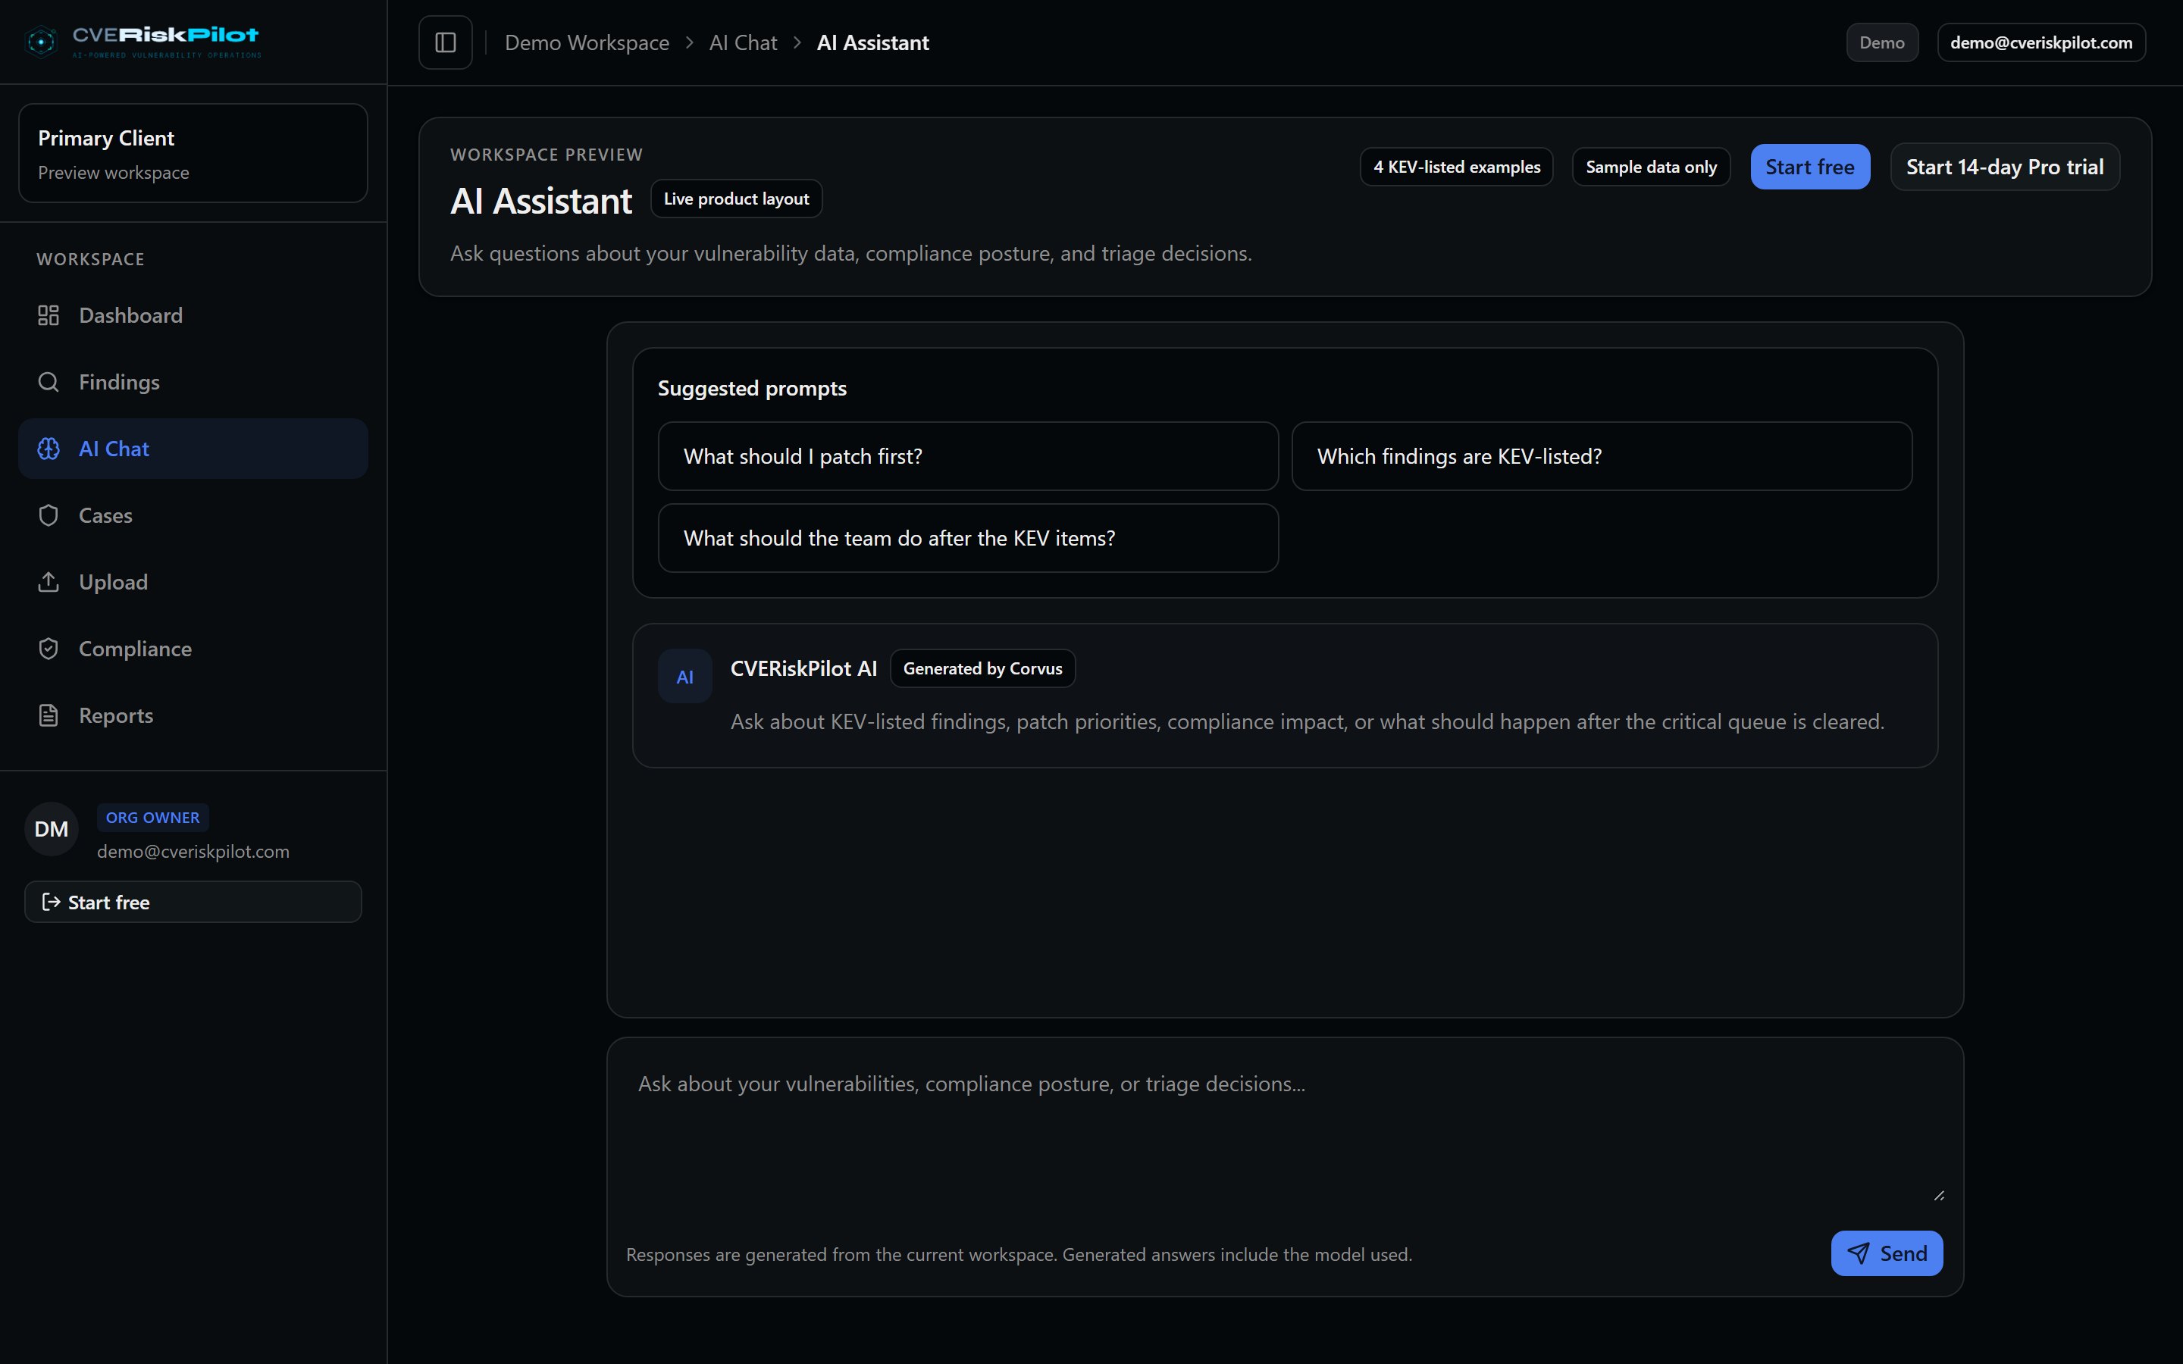Click the Findings magnifier icon
The image size is (2183, 1364).
coord(49,382)
